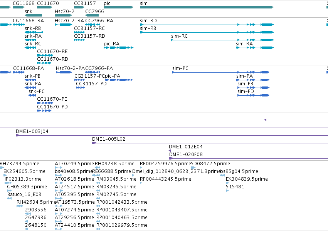Select protein CG11670-PD
Viewport: 328px width, 231px height.
[x=44, y=111]
